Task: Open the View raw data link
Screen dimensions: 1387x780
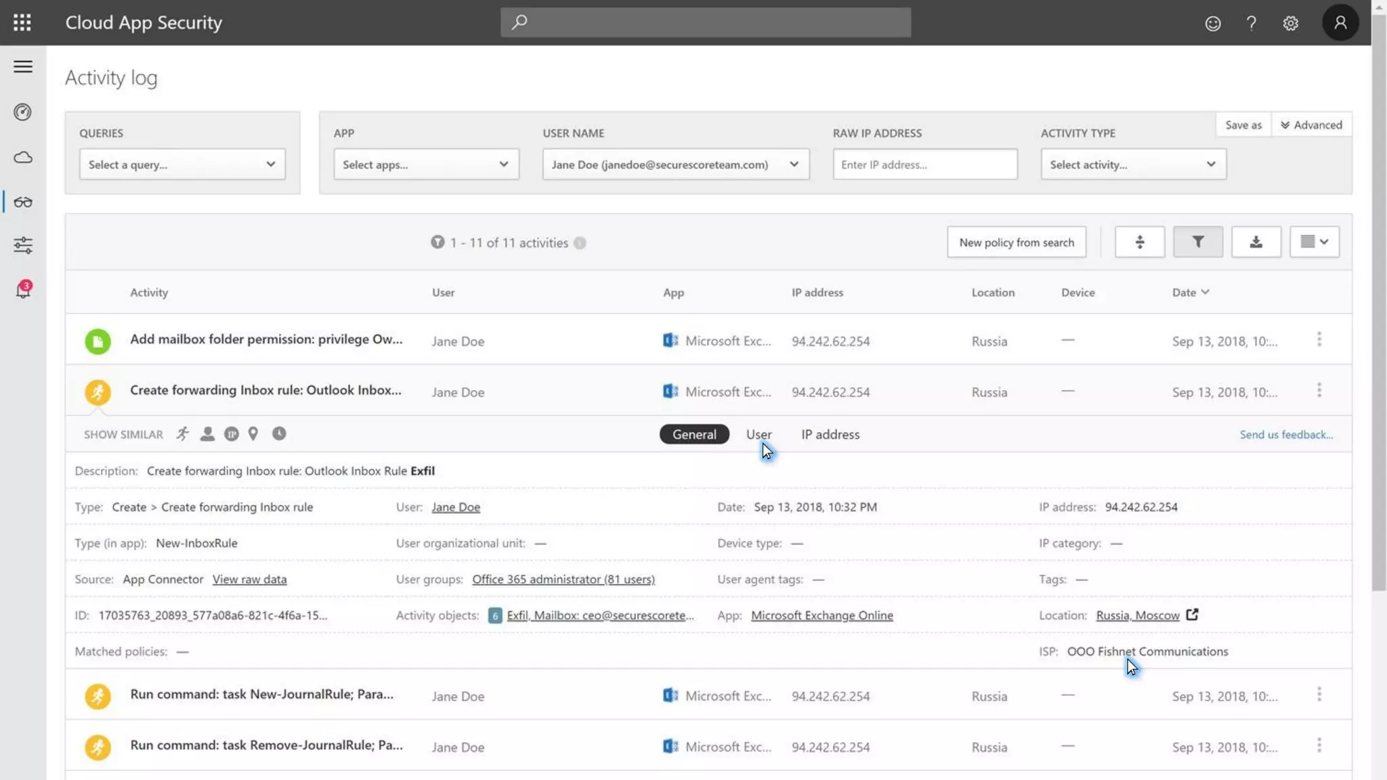Action: 249,580
